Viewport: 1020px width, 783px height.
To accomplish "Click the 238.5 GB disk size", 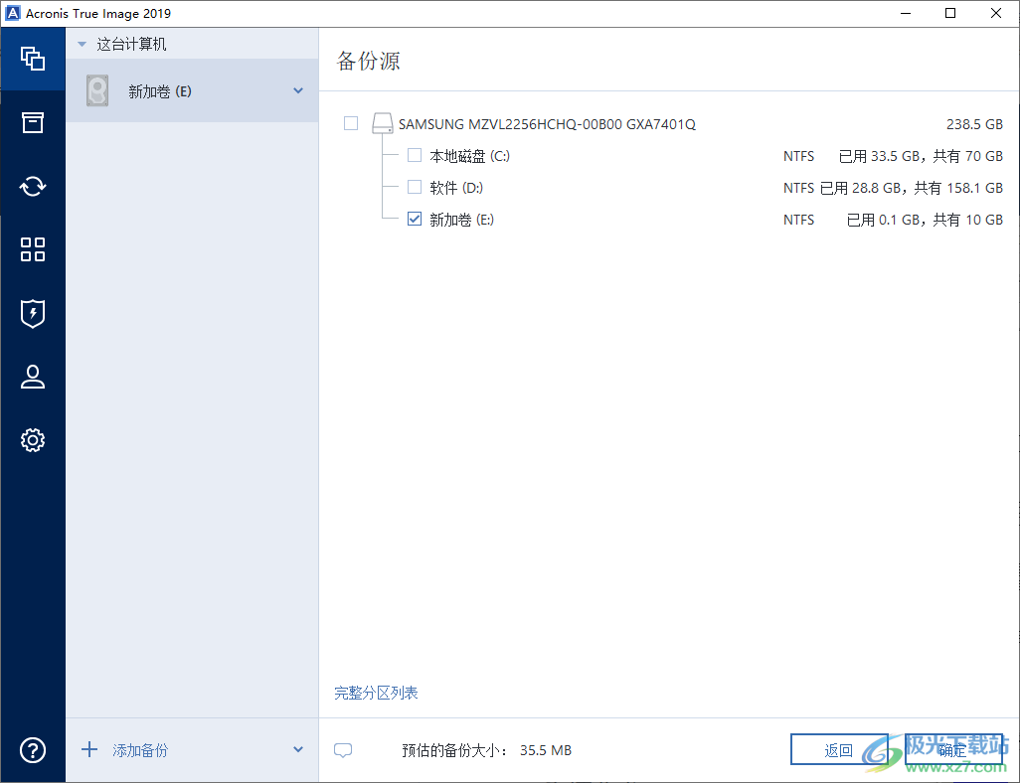I will (974, 124).
